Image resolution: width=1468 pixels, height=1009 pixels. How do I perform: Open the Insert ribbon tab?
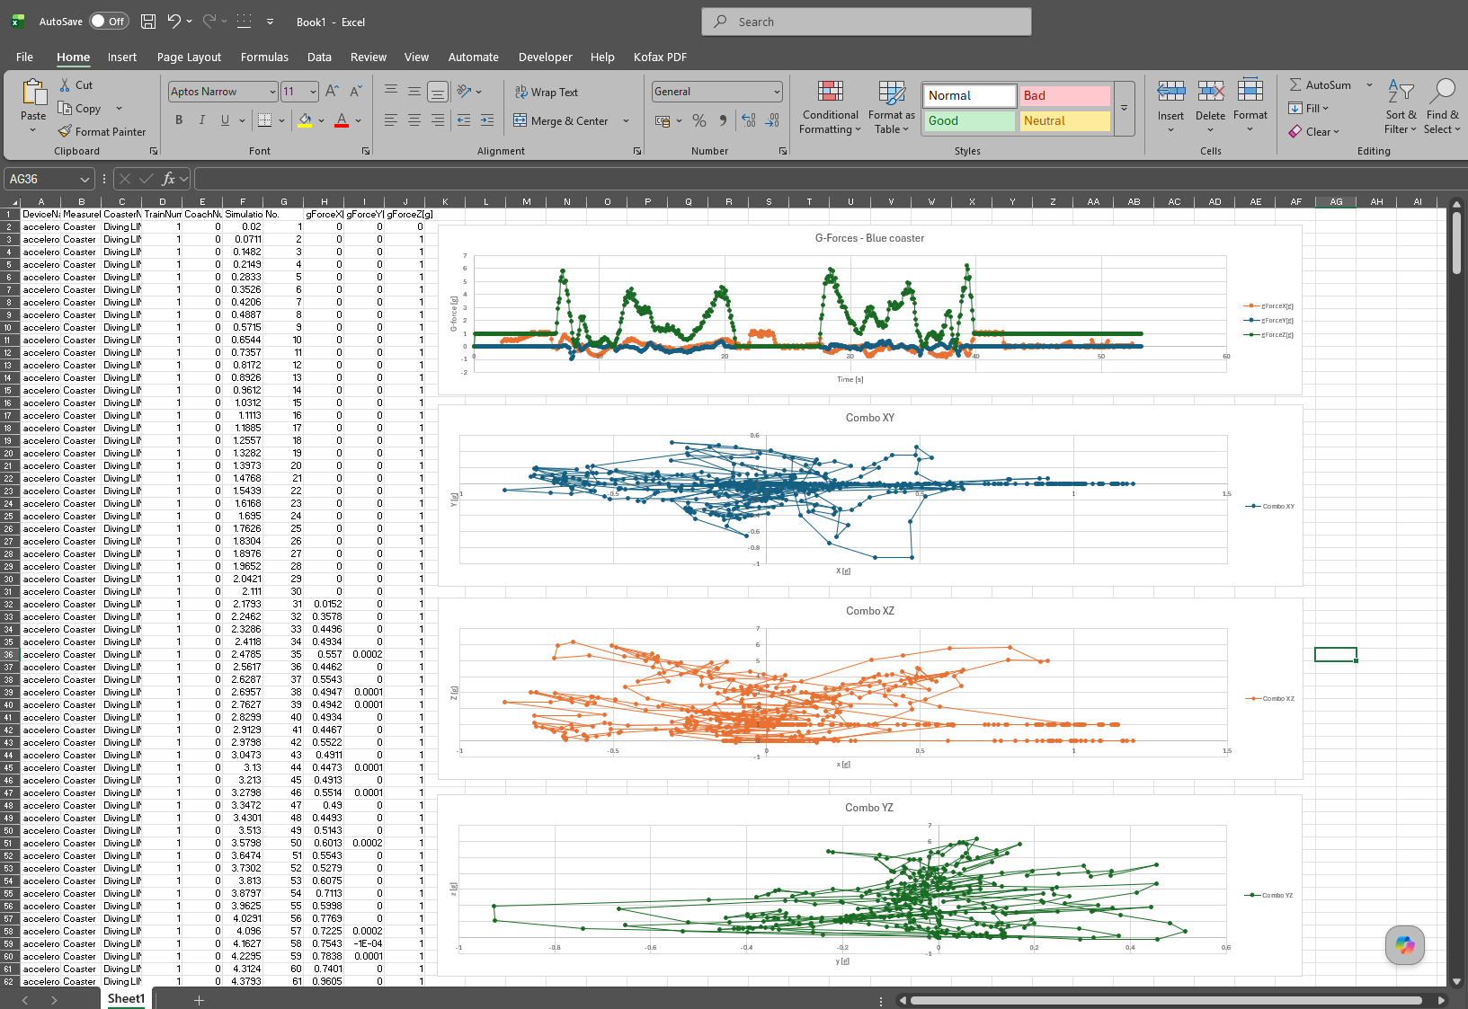coord(122,57)
